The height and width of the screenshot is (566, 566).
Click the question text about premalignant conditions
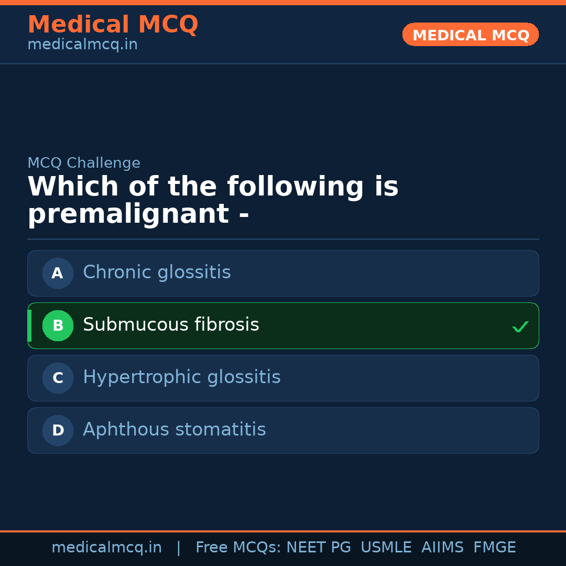pos(213,200)
